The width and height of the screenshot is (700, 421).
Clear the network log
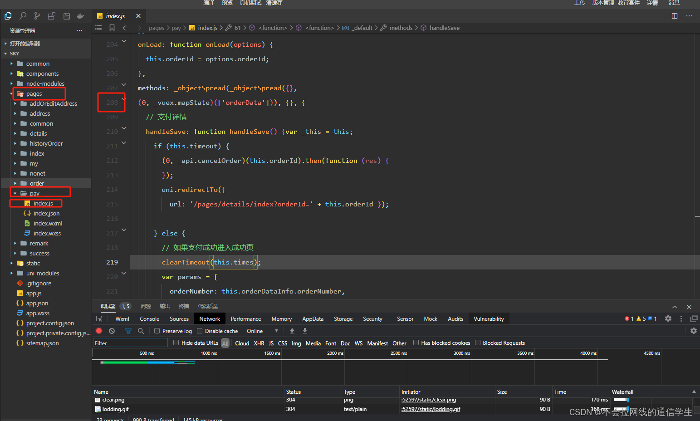click(x=112, y=331)
